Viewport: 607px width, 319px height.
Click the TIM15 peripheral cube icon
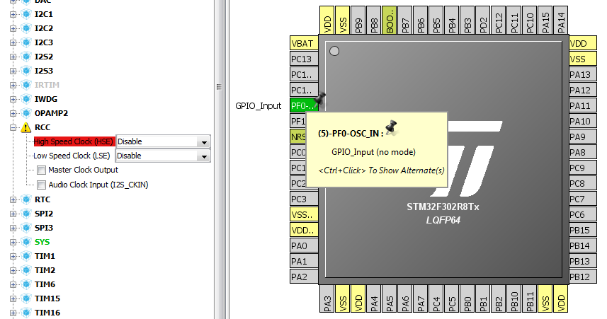click(26, 298)
